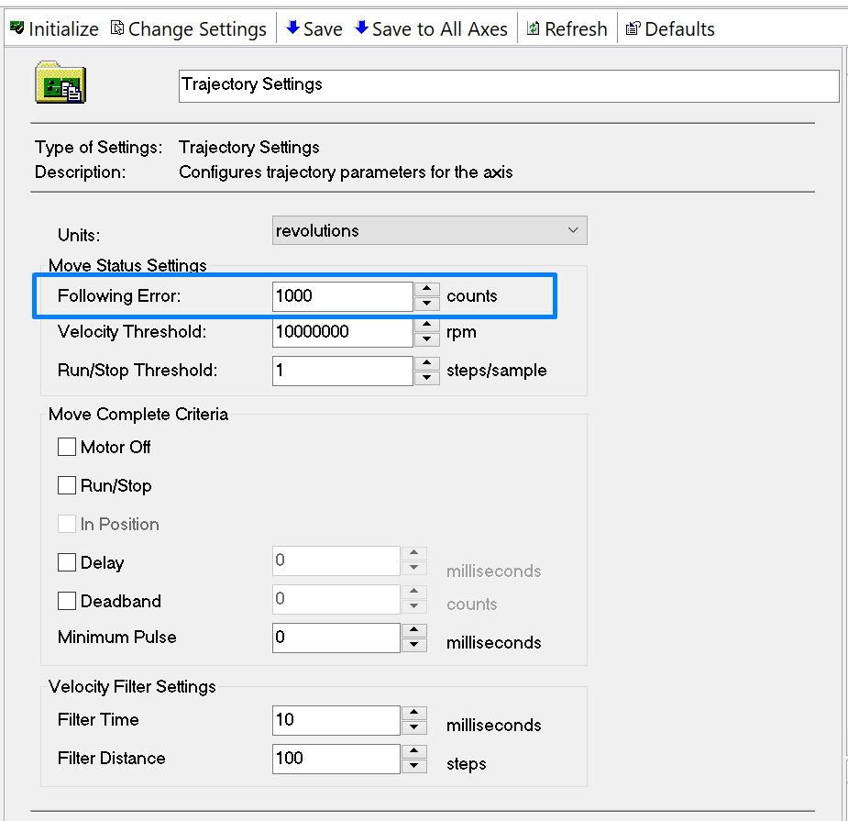The image size is (848, 821).
Task: Toggle the Run/Stop checkbox
Action: (x=67, y=485)
